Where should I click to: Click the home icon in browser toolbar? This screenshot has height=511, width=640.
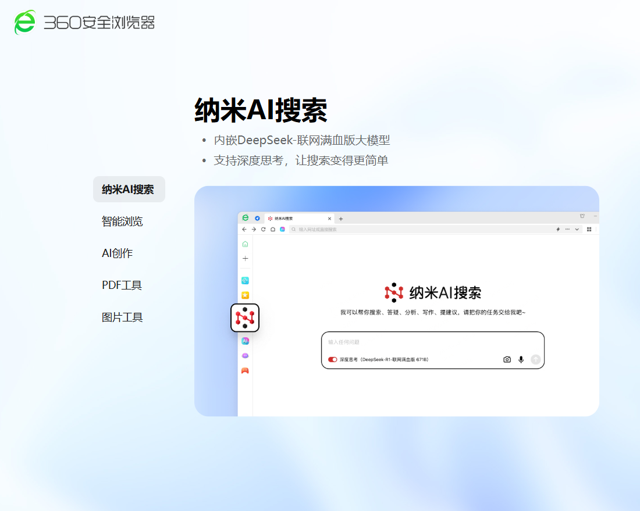click(273, 229)
